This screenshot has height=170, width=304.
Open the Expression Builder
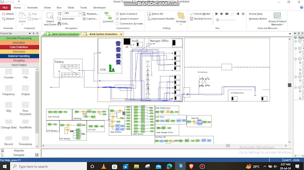pos(161,19)
